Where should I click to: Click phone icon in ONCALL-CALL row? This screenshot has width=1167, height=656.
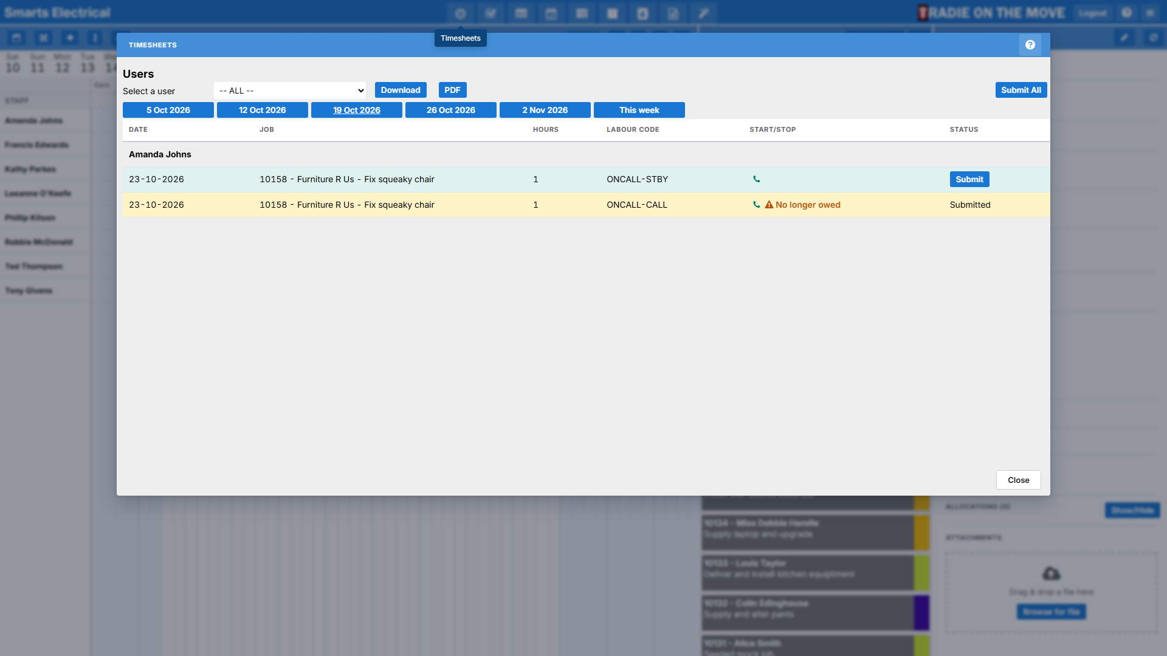(757, 205)
